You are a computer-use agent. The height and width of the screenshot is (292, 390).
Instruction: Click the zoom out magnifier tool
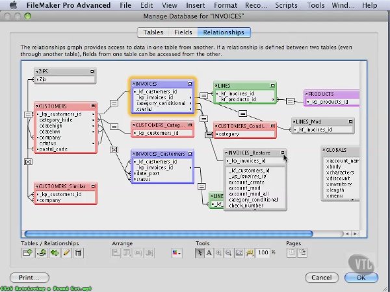tap(228, 253)
